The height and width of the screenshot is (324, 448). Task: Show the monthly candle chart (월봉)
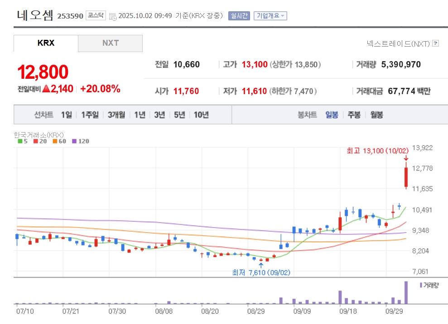376,115
